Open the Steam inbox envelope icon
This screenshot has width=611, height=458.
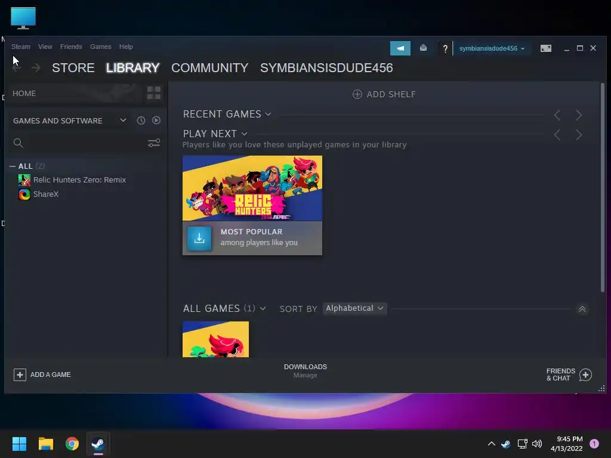coord(423,48)
